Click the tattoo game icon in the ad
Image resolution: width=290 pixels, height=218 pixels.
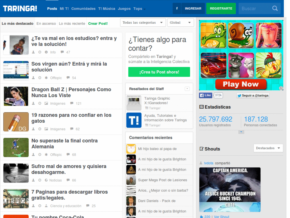(268, 35)
